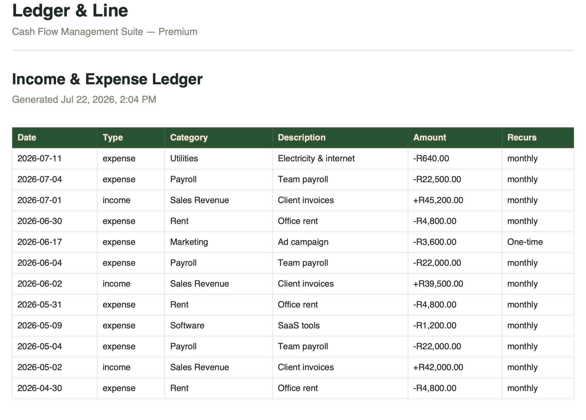Click the Description column header
Viewport: 586px width, 420px height.
[x=340, y=138]
